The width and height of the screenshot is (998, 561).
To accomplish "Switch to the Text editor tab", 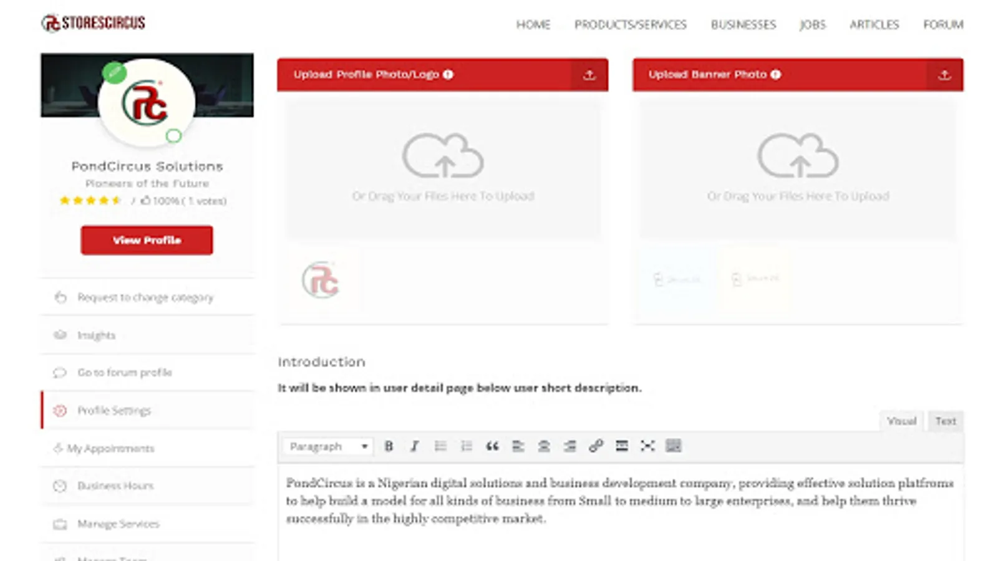I will click(x=946, y=421).
